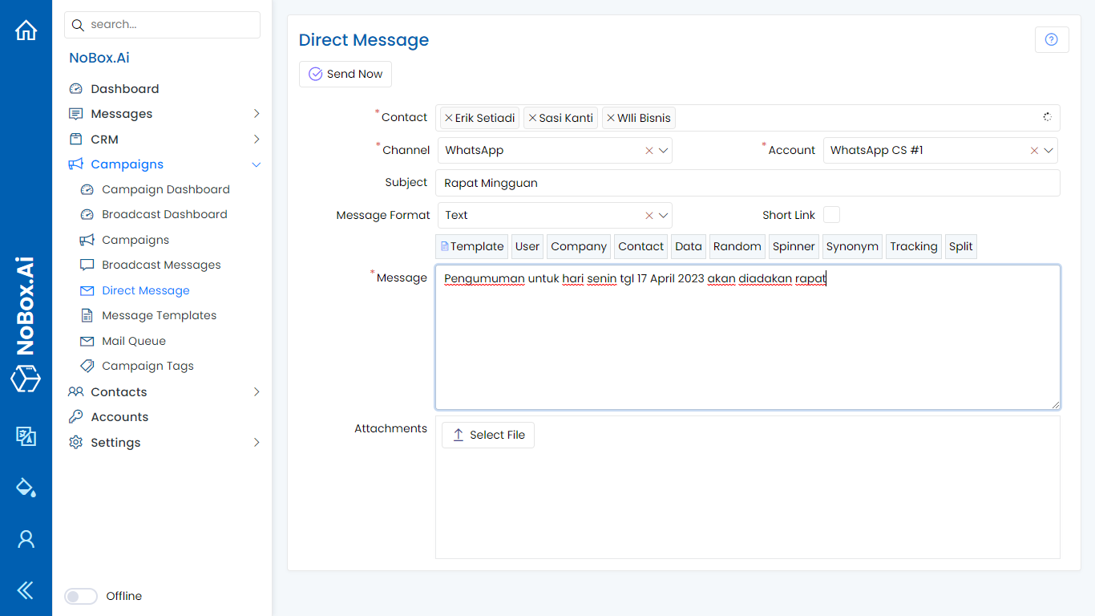Open the Channel dropdown arrow
The image size is (1095, 616).
click(664, 151)
